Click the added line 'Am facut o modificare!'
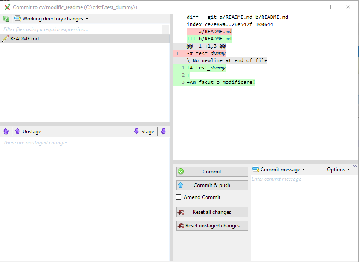Screen dimensions: 359x262 pos(222,82)
